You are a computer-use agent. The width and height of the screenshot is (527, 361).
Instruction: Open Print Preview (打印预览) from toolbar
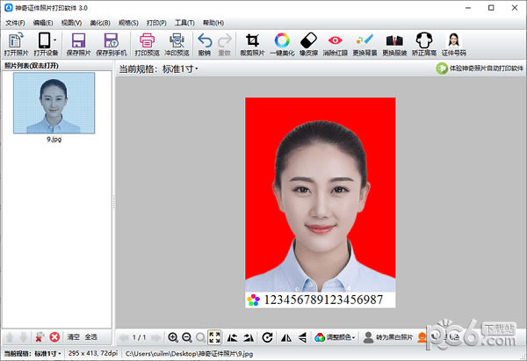pos(147,44)
